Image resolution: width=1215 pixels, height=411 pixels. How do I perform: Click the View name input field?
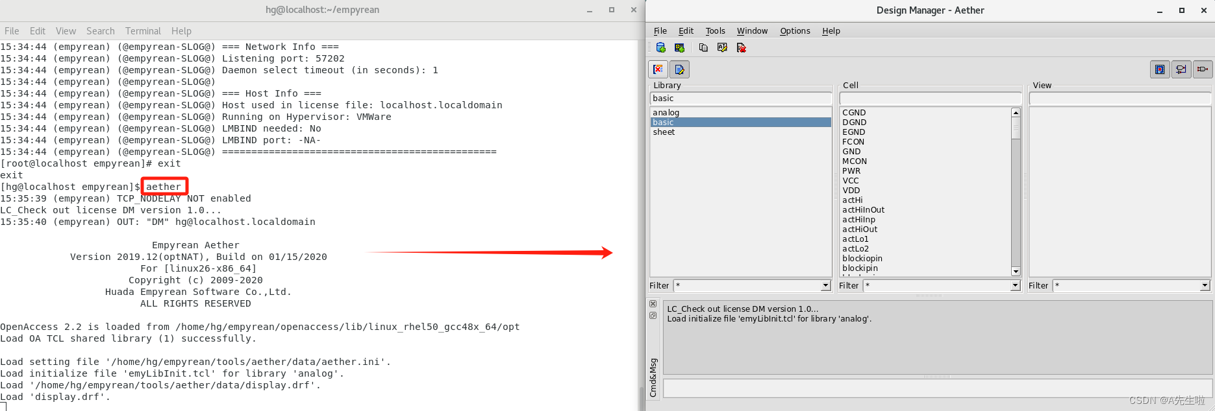pos(1120,99)
